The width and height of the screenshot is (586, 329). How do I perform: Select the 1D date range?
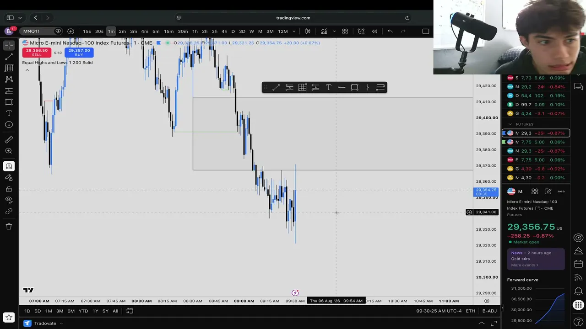click(x=27, y=311)
